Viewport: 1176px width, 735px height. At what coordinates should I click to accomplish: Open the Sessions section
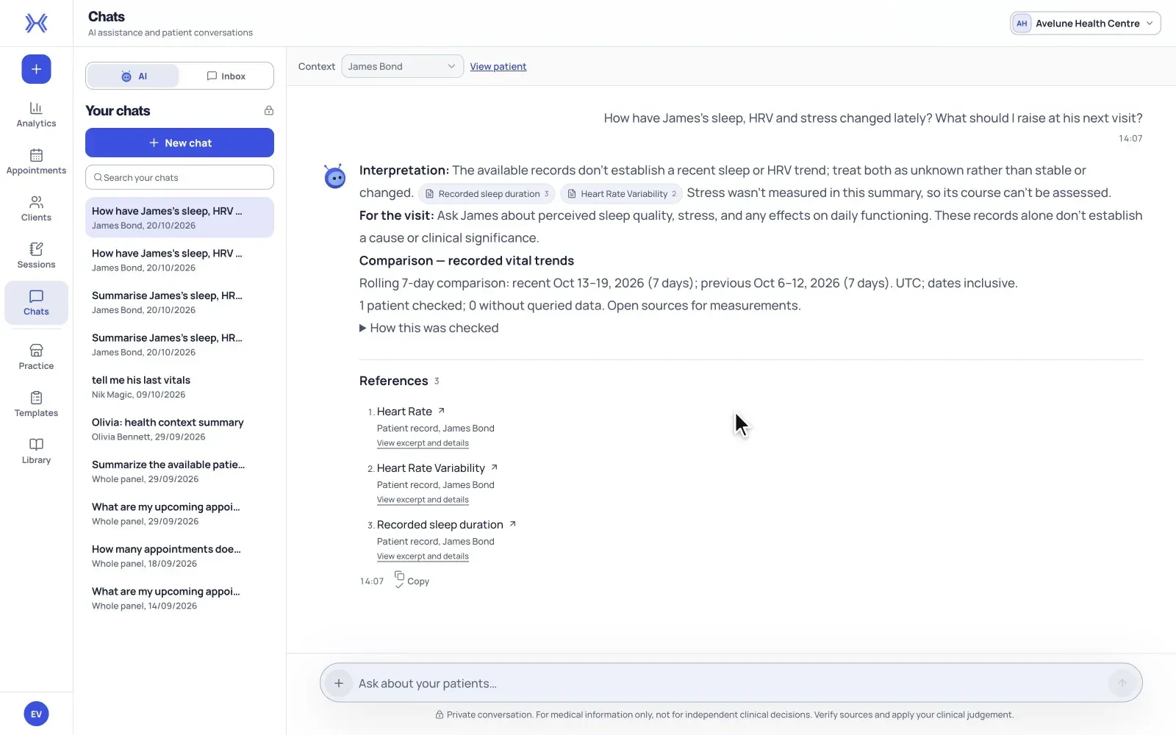click(36, 256)
